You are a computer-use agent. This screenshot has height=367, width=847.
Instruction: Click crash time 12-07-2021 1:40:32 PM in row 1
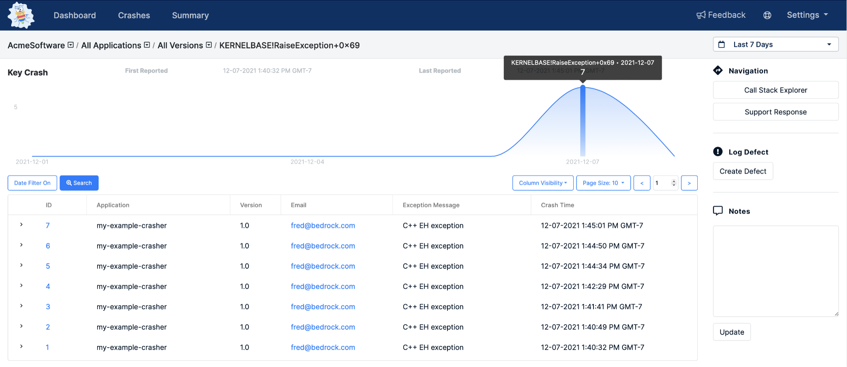click(592, 347)
